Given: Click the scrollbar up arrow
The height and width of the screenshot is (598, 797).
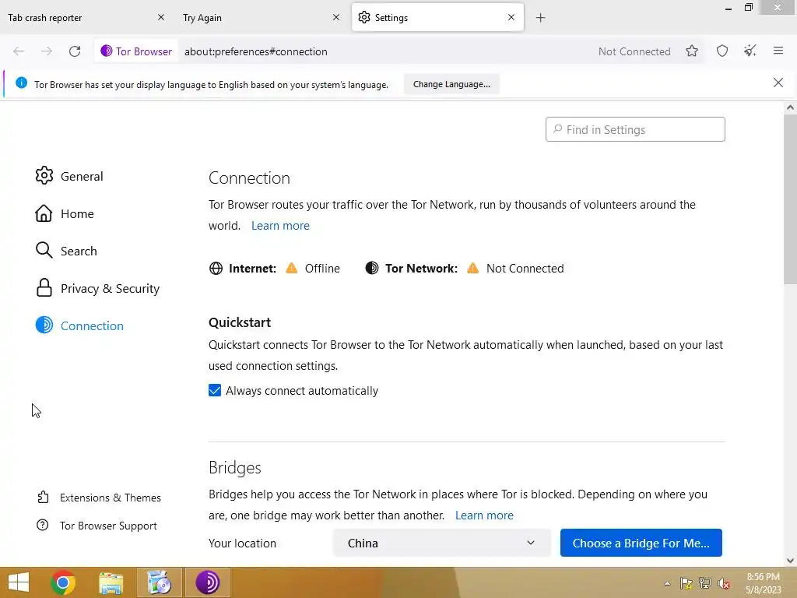Looking at the screenshot, I should click(790, 107).
